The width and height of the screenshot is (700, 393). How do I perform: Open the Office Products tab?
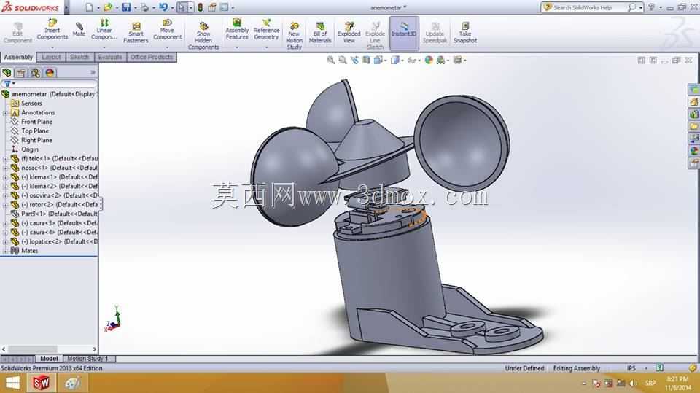tap(152, 57)
